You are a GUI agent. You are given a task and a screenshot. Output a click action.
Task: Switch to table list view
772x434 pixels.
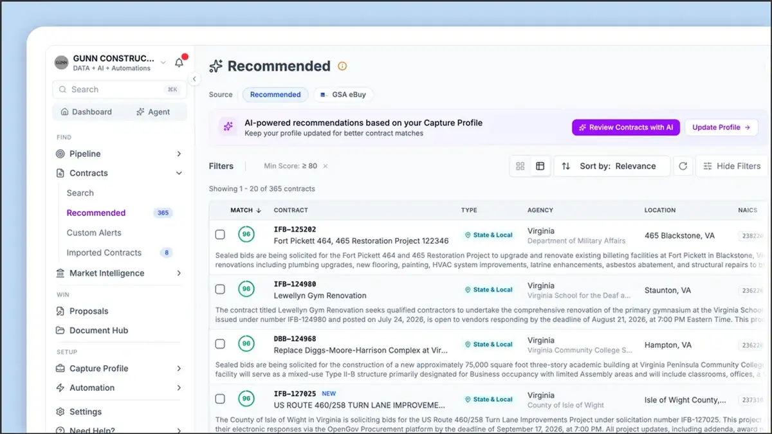click(x=540, y=166)
